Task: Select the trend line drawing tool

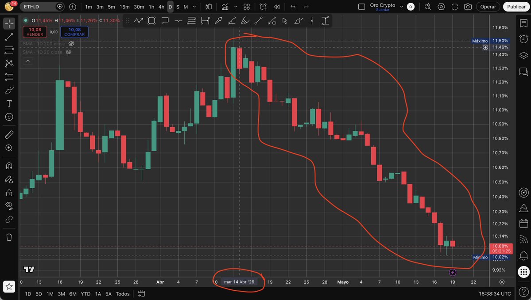Action: 9,37
